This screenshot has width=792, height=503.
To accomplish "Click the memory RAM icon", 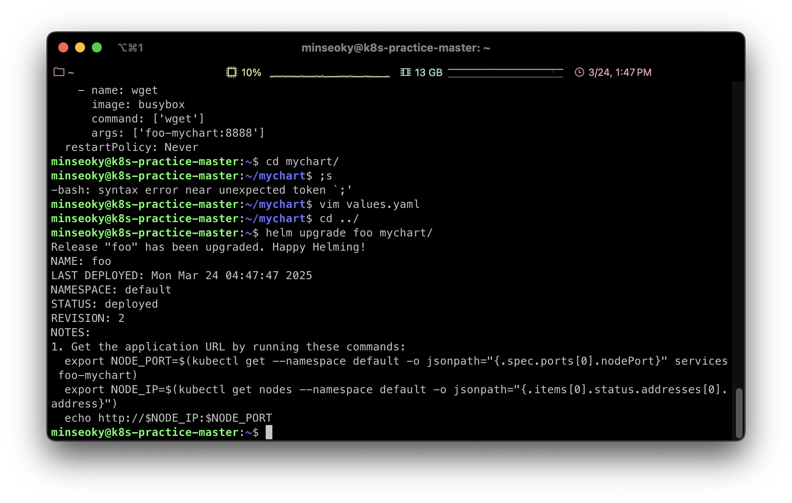I will 405,72.
